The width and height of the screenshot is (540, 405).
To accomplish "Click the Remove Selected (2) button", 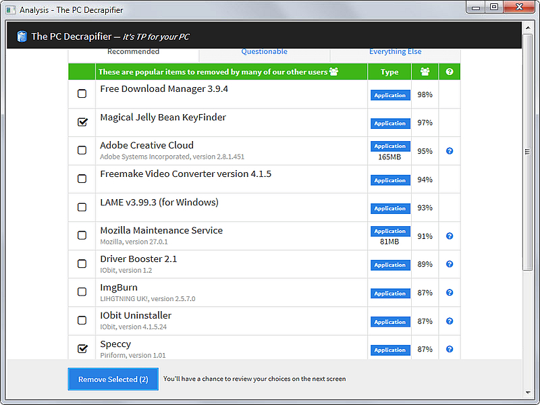I will point(113,379).
